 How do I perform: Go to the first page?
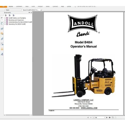88,117
